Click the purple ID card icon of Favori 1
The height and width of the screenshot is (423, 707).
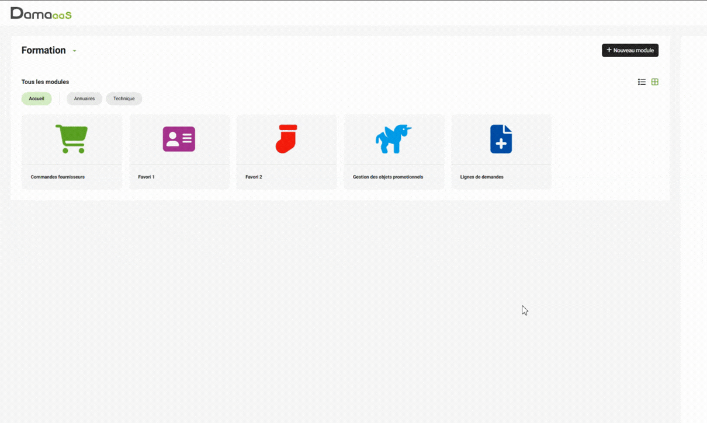point(179,139)
